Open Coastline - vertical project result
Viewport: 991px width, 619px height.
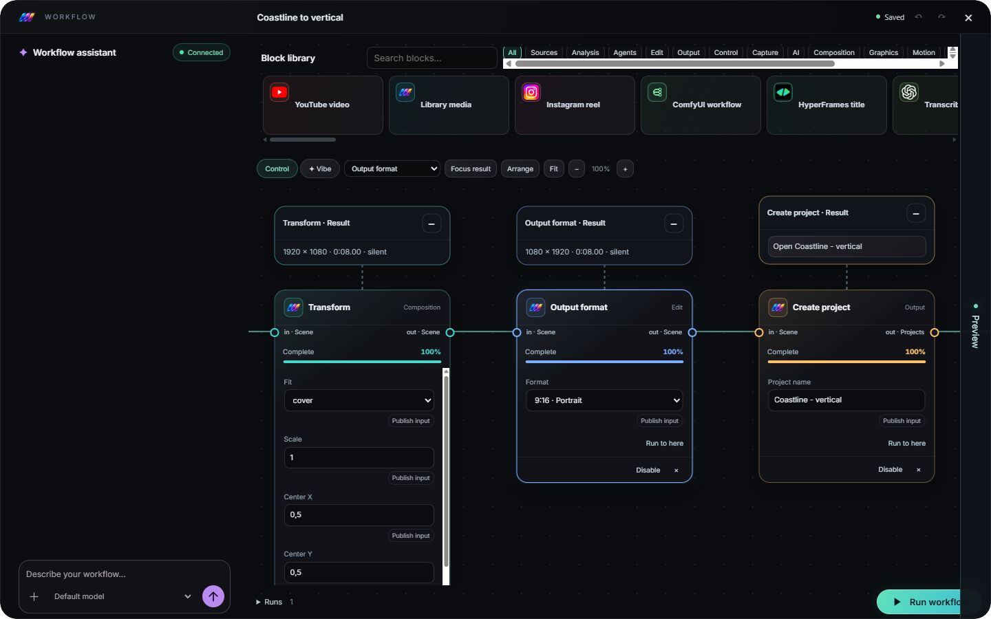coord(846,246)
